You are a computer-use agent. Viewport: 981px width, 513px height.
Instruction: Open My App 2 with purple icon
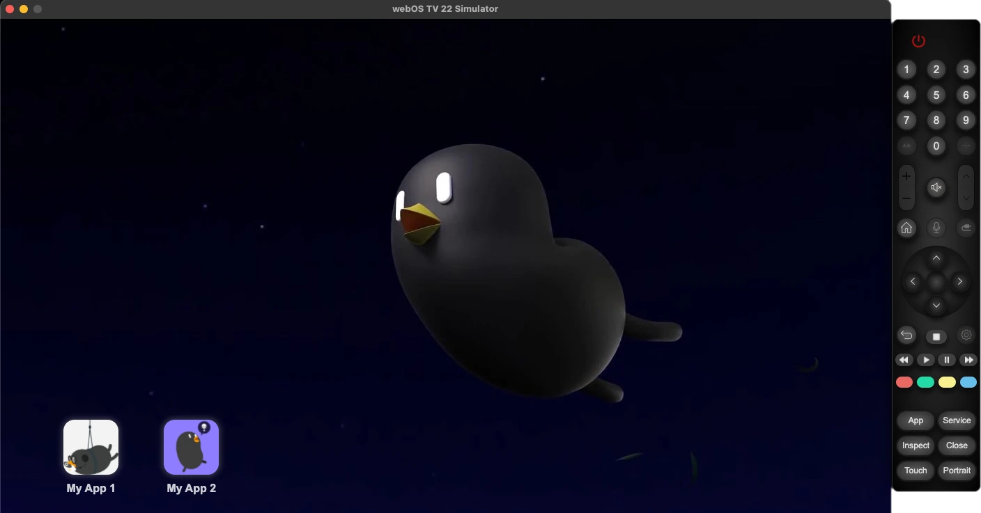(x=191, y=447)
